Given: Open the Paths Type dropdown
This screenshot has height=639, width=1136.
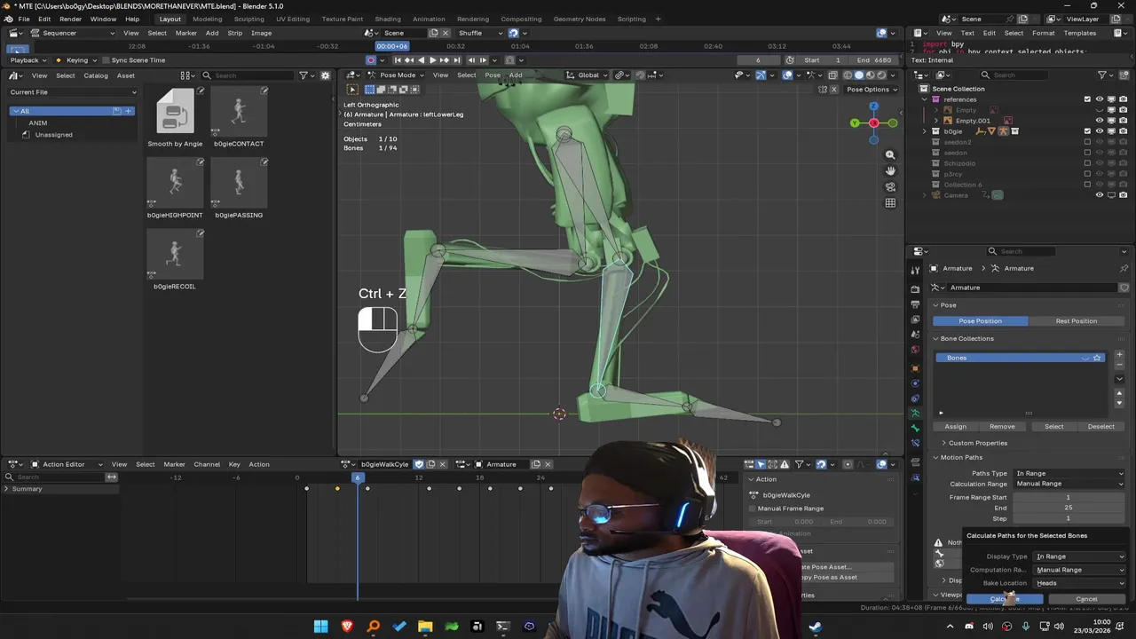Looking at the screenshot, I should [1069, 473].
